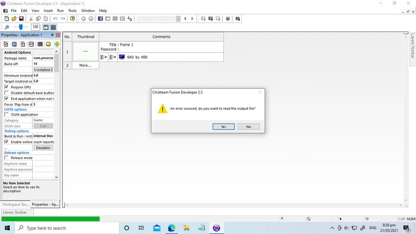Click the zoom magnifier icon

coord(6,27)
